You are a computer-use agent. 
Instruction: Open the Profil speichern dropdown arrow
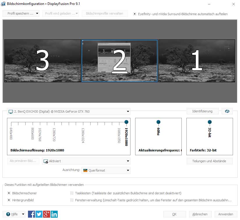pos(37,13)
